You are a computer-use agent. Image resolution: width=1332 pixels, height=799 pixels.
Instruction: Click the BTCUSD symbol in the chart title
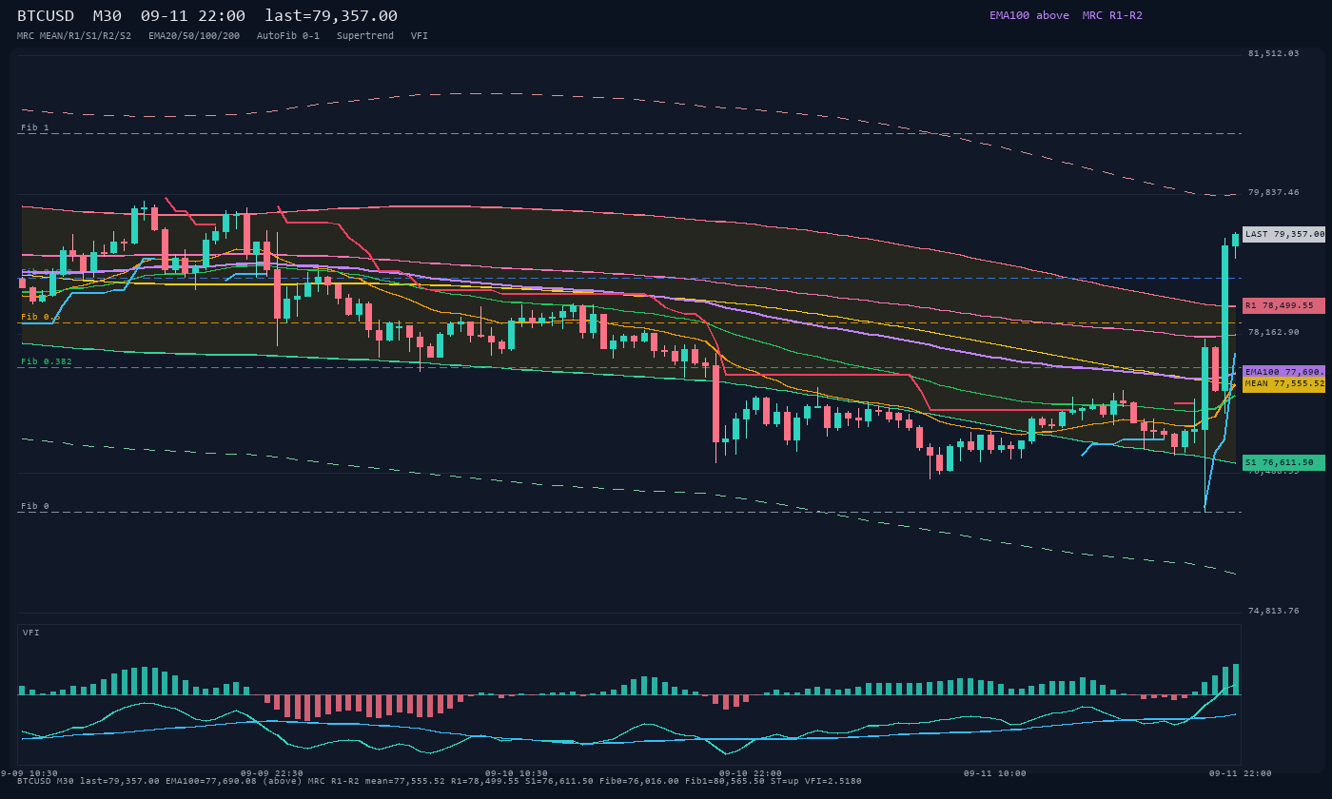tap(46, 15)
